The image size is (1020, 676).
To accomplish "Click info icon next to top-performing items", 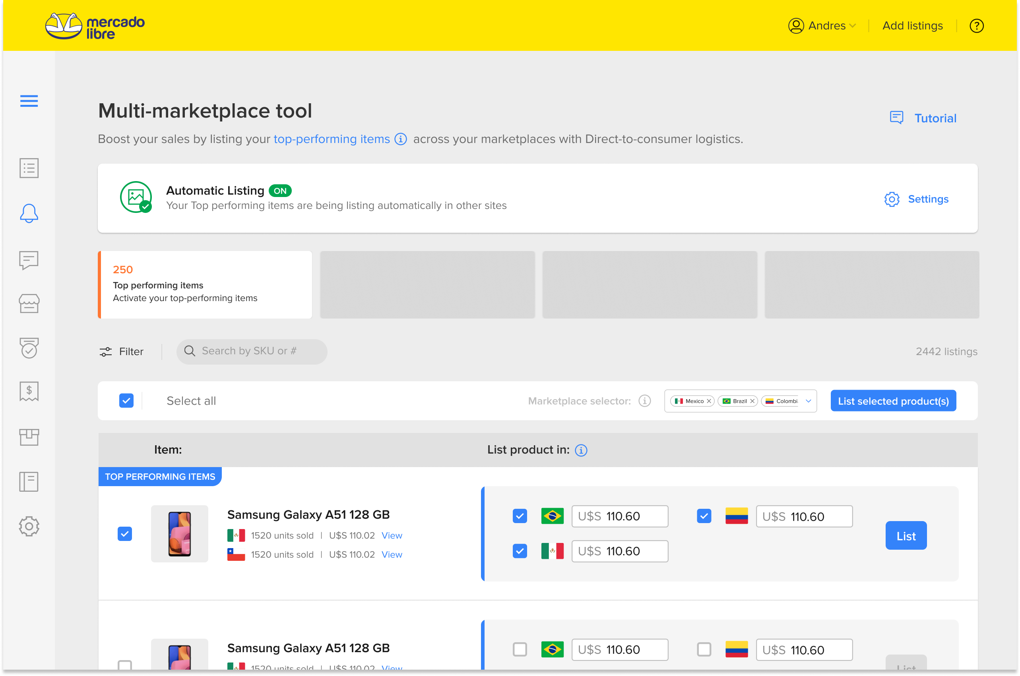I will pyautogui.click(x=401, y=139).
